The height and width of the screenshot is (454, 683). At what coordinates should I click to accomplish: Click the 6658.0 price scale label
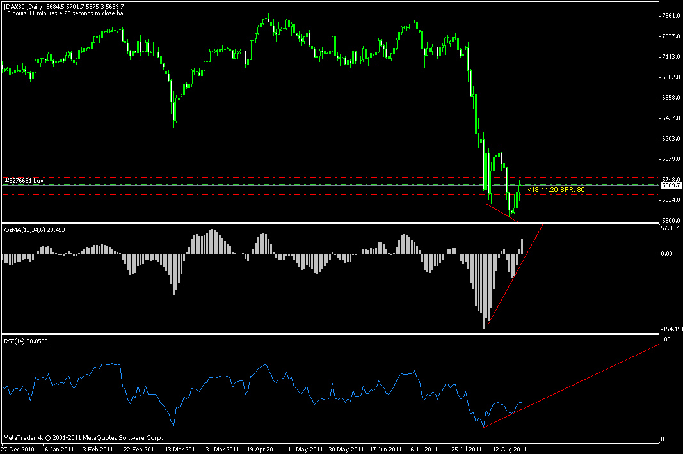pyautogui.click(x=671, y=98)
